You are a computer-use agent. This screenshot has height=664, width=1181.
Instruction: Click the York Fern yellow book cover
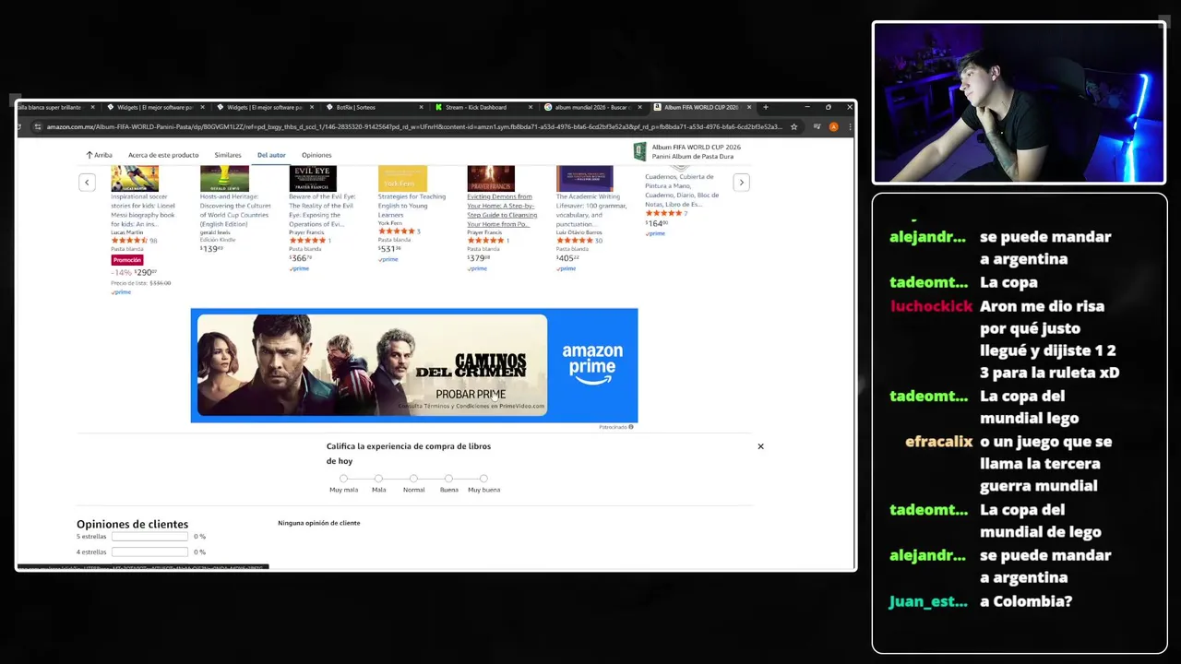[x=402, y=178]
